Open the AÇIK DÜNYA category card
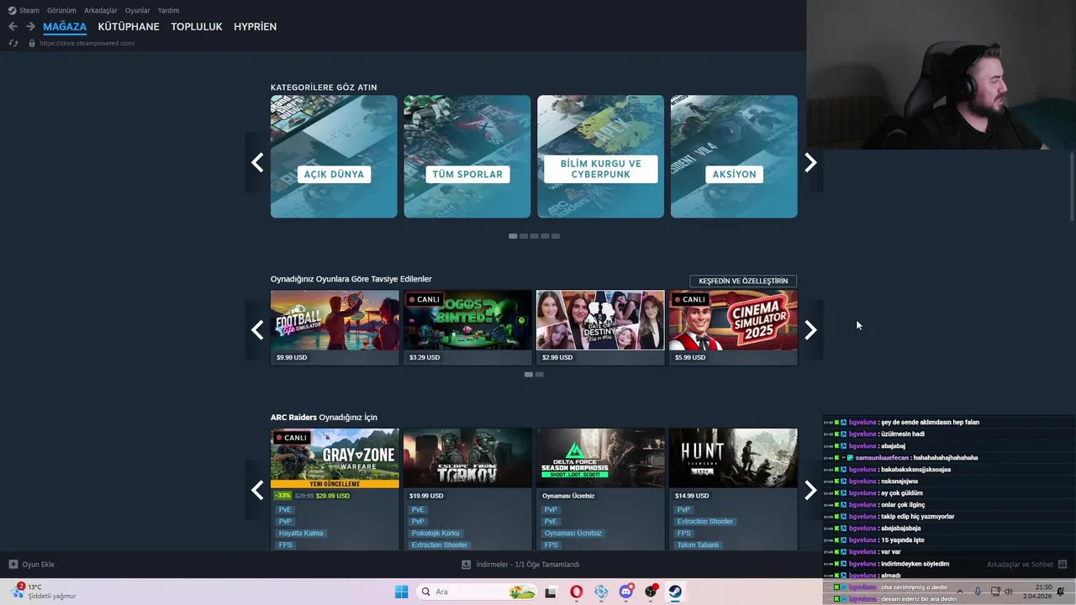This screenshot has width=1076, height=605. tap(334, 156)
